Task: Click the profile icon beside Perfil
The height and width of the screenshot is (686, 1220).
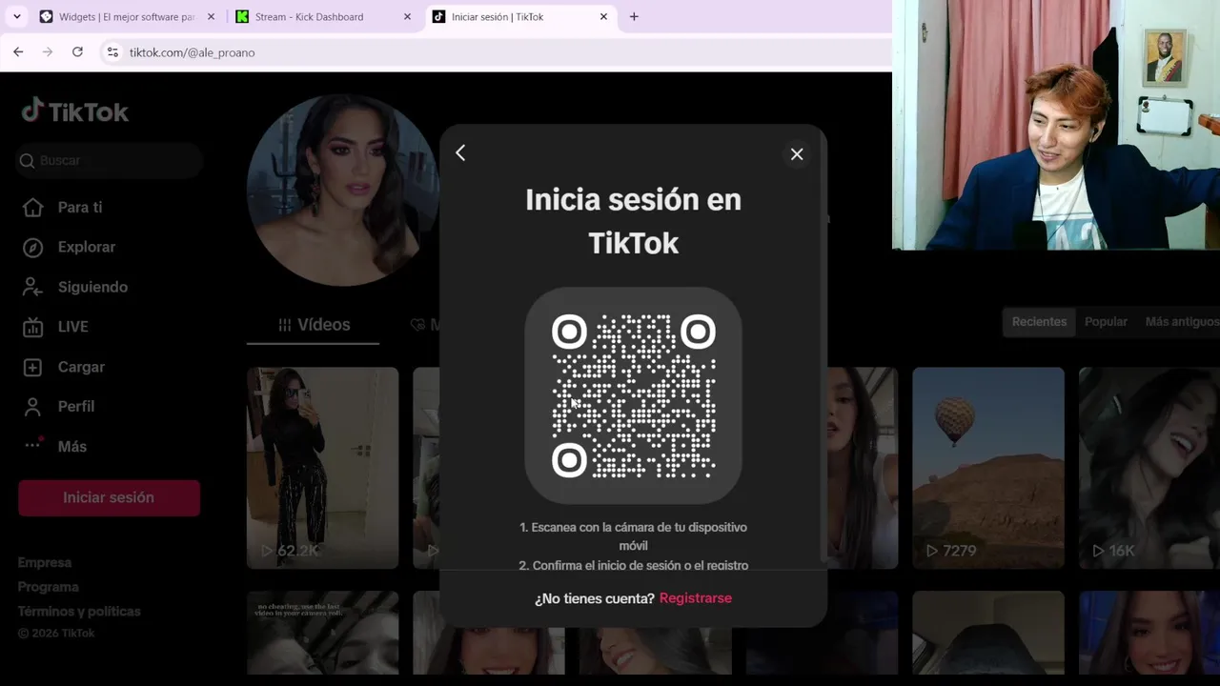Action: (x=32, y=407)
